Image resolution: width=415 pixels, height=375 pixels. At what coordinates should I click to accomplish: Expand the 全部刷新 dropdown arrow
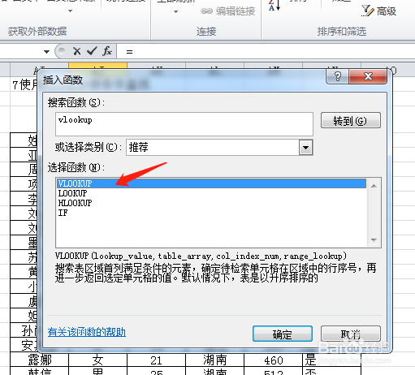point(175,11)
